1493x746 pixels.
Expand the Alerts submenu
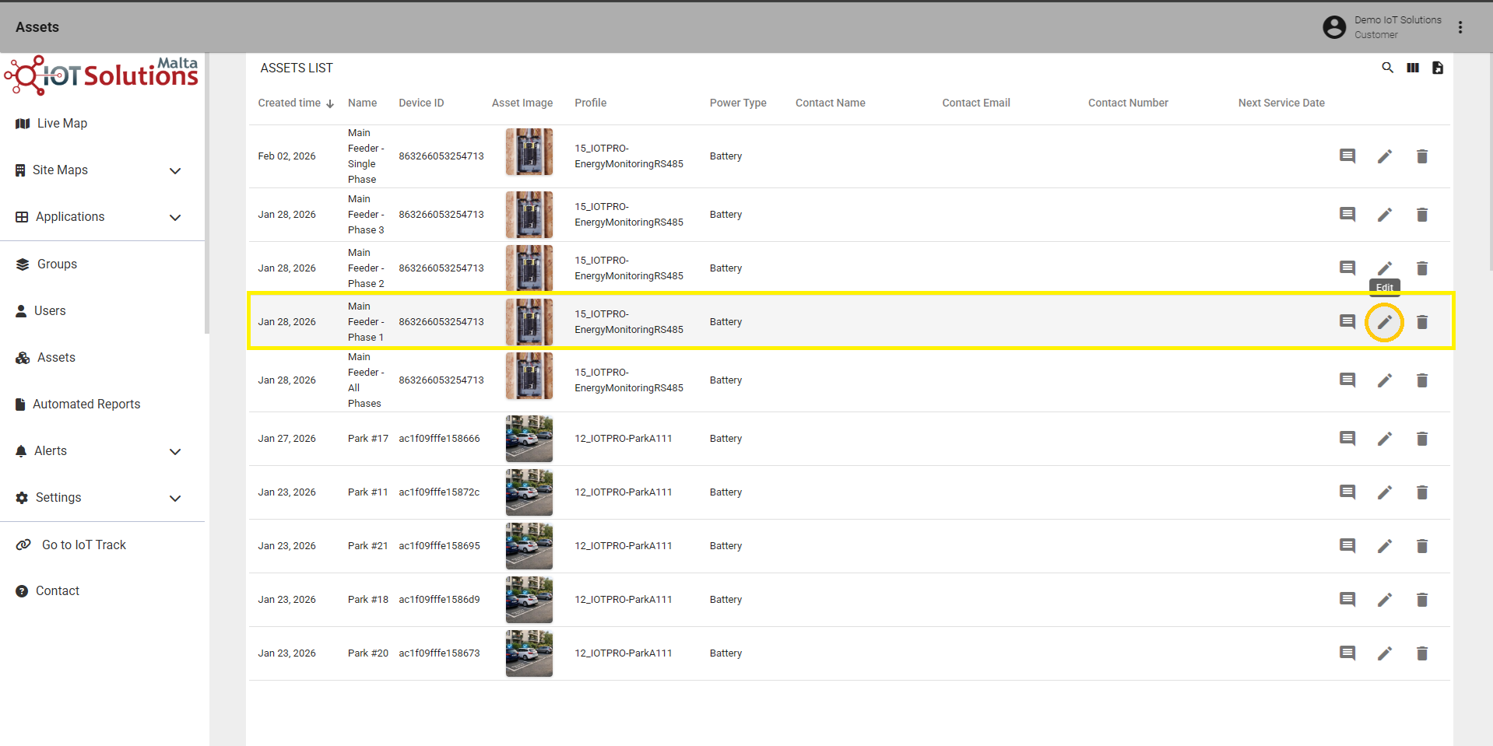(x=175, y=451)
